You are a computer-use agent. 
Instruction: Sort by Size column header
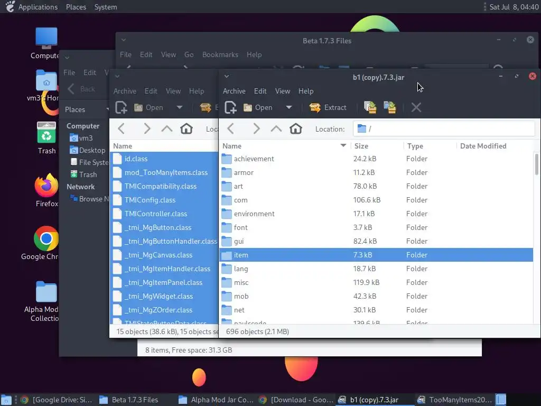click(x=377, y=146)
